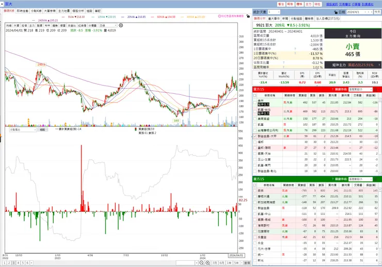Click the pink info note icon above chart
This screenshot has width=382, height=267.
[x=219, y=16]
